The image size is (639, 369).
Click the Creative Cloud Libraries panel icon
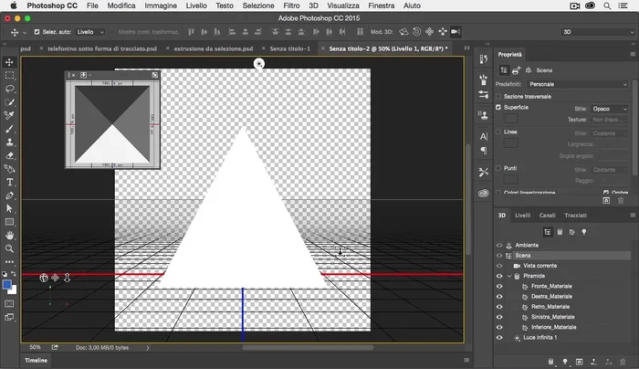tap(483, 193)
